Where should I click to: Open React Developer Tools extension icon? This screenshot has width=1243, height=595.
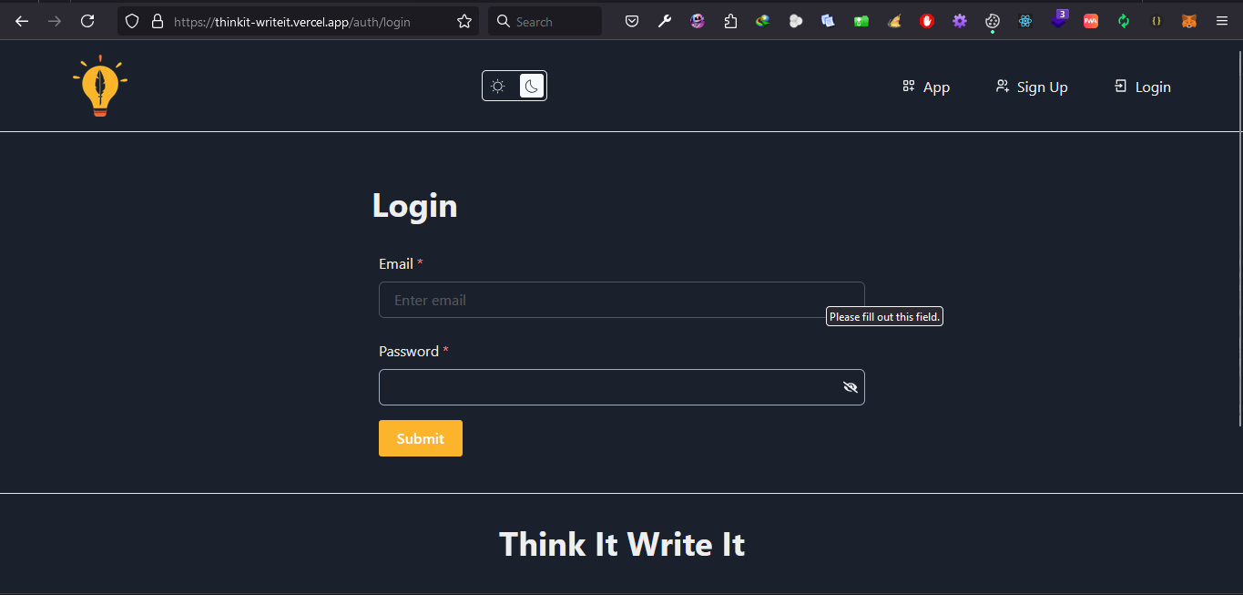1025,21
